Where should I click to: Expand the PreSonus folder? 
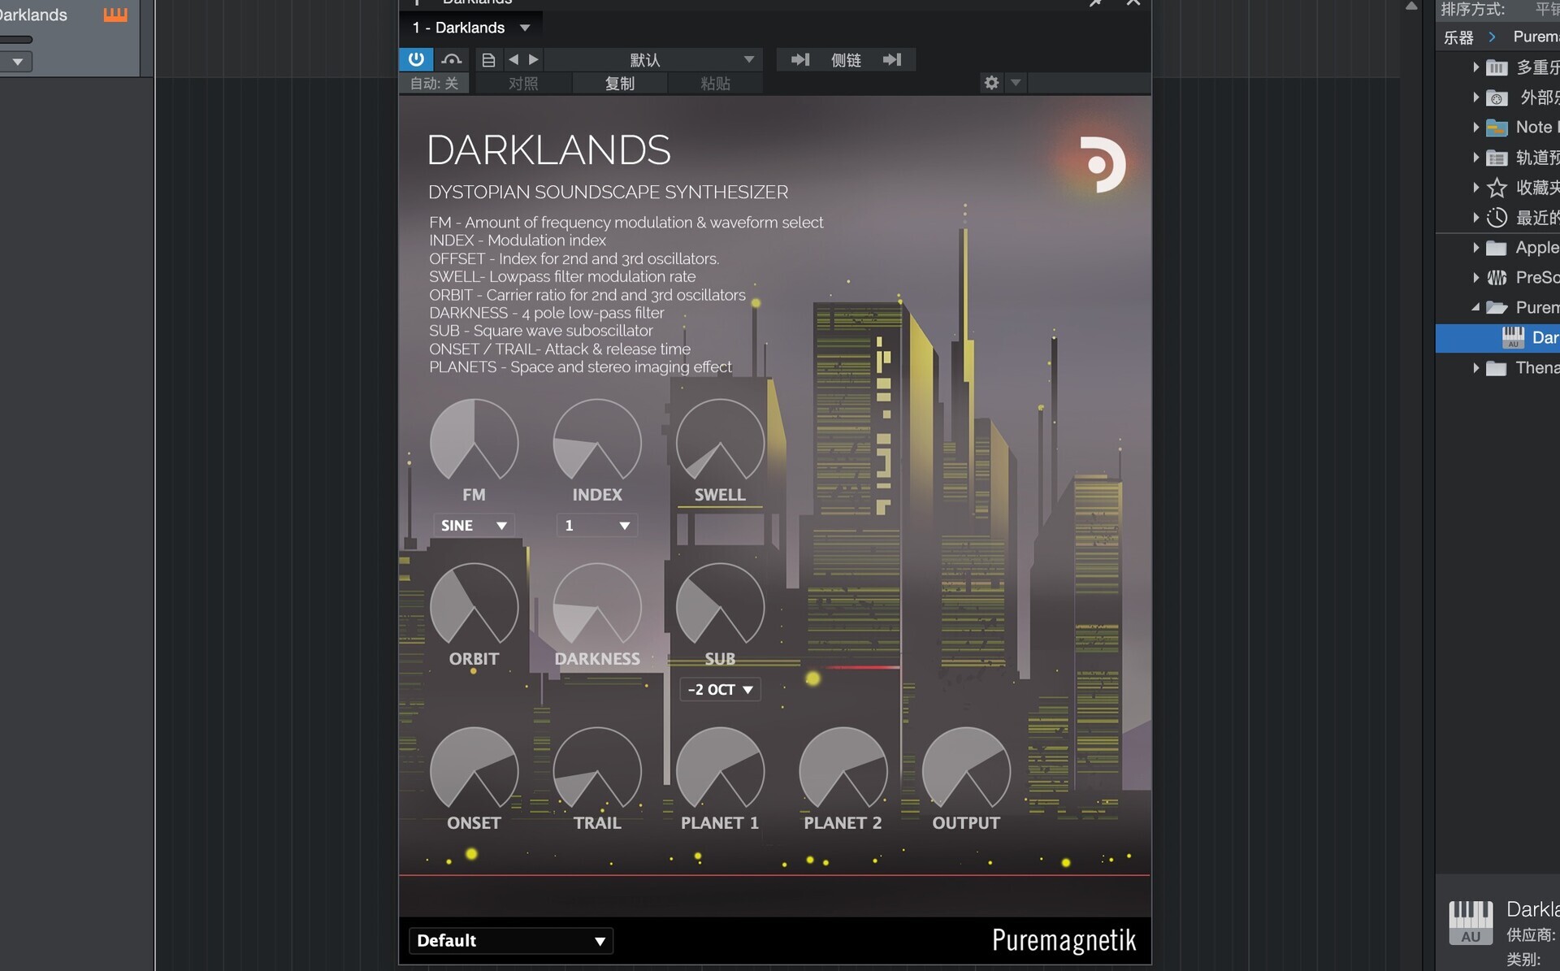pyautogui.click(x=1475, y=278)
